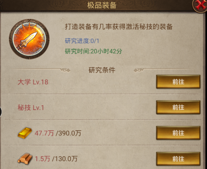Click the flaming sword research icon
Screen dimensions: 207x169
click(29, 39)
